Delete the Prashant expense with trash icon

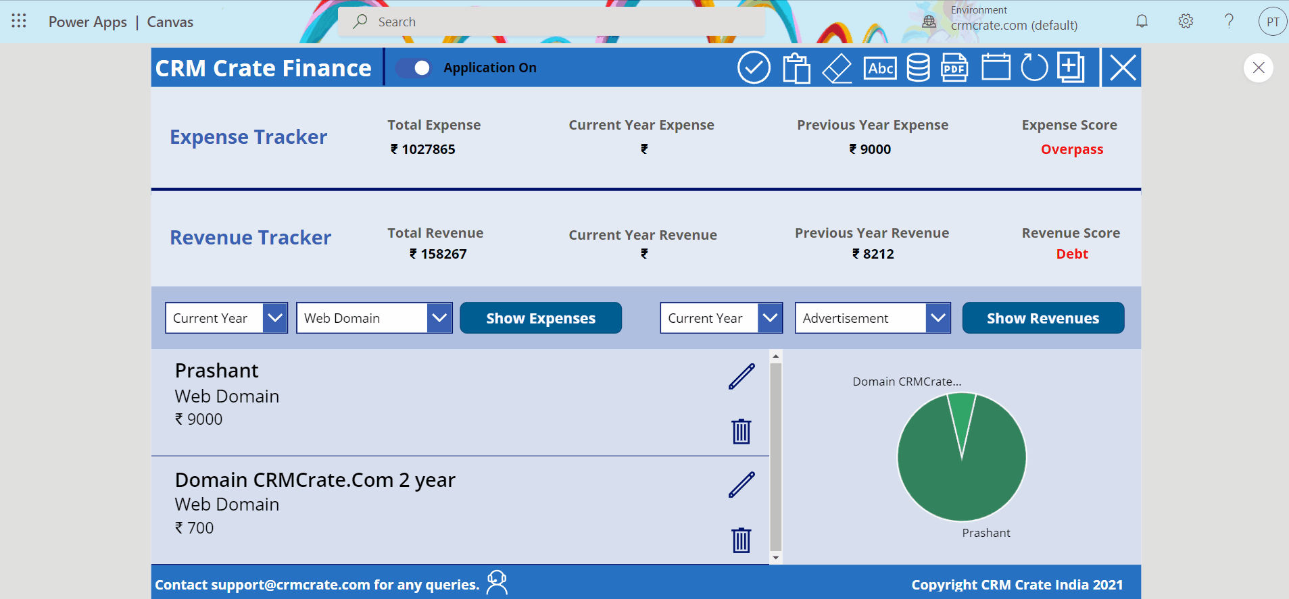(x=741, y=431)
